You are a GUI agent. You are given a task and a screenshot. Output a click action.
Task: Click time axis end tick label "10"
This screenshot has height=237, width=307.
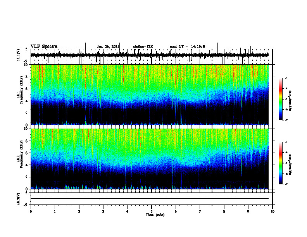[273, 211]
